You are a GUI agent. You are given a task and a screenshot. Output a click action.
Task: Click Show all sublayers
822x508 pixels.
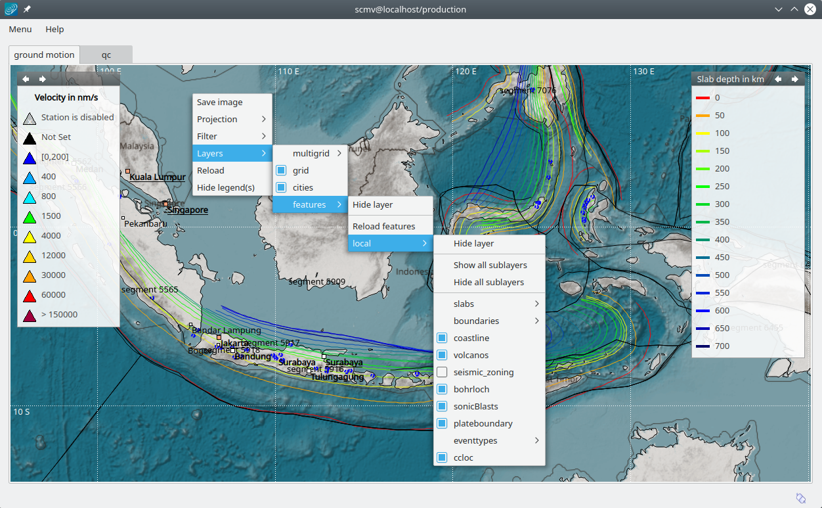coord(490,265)
